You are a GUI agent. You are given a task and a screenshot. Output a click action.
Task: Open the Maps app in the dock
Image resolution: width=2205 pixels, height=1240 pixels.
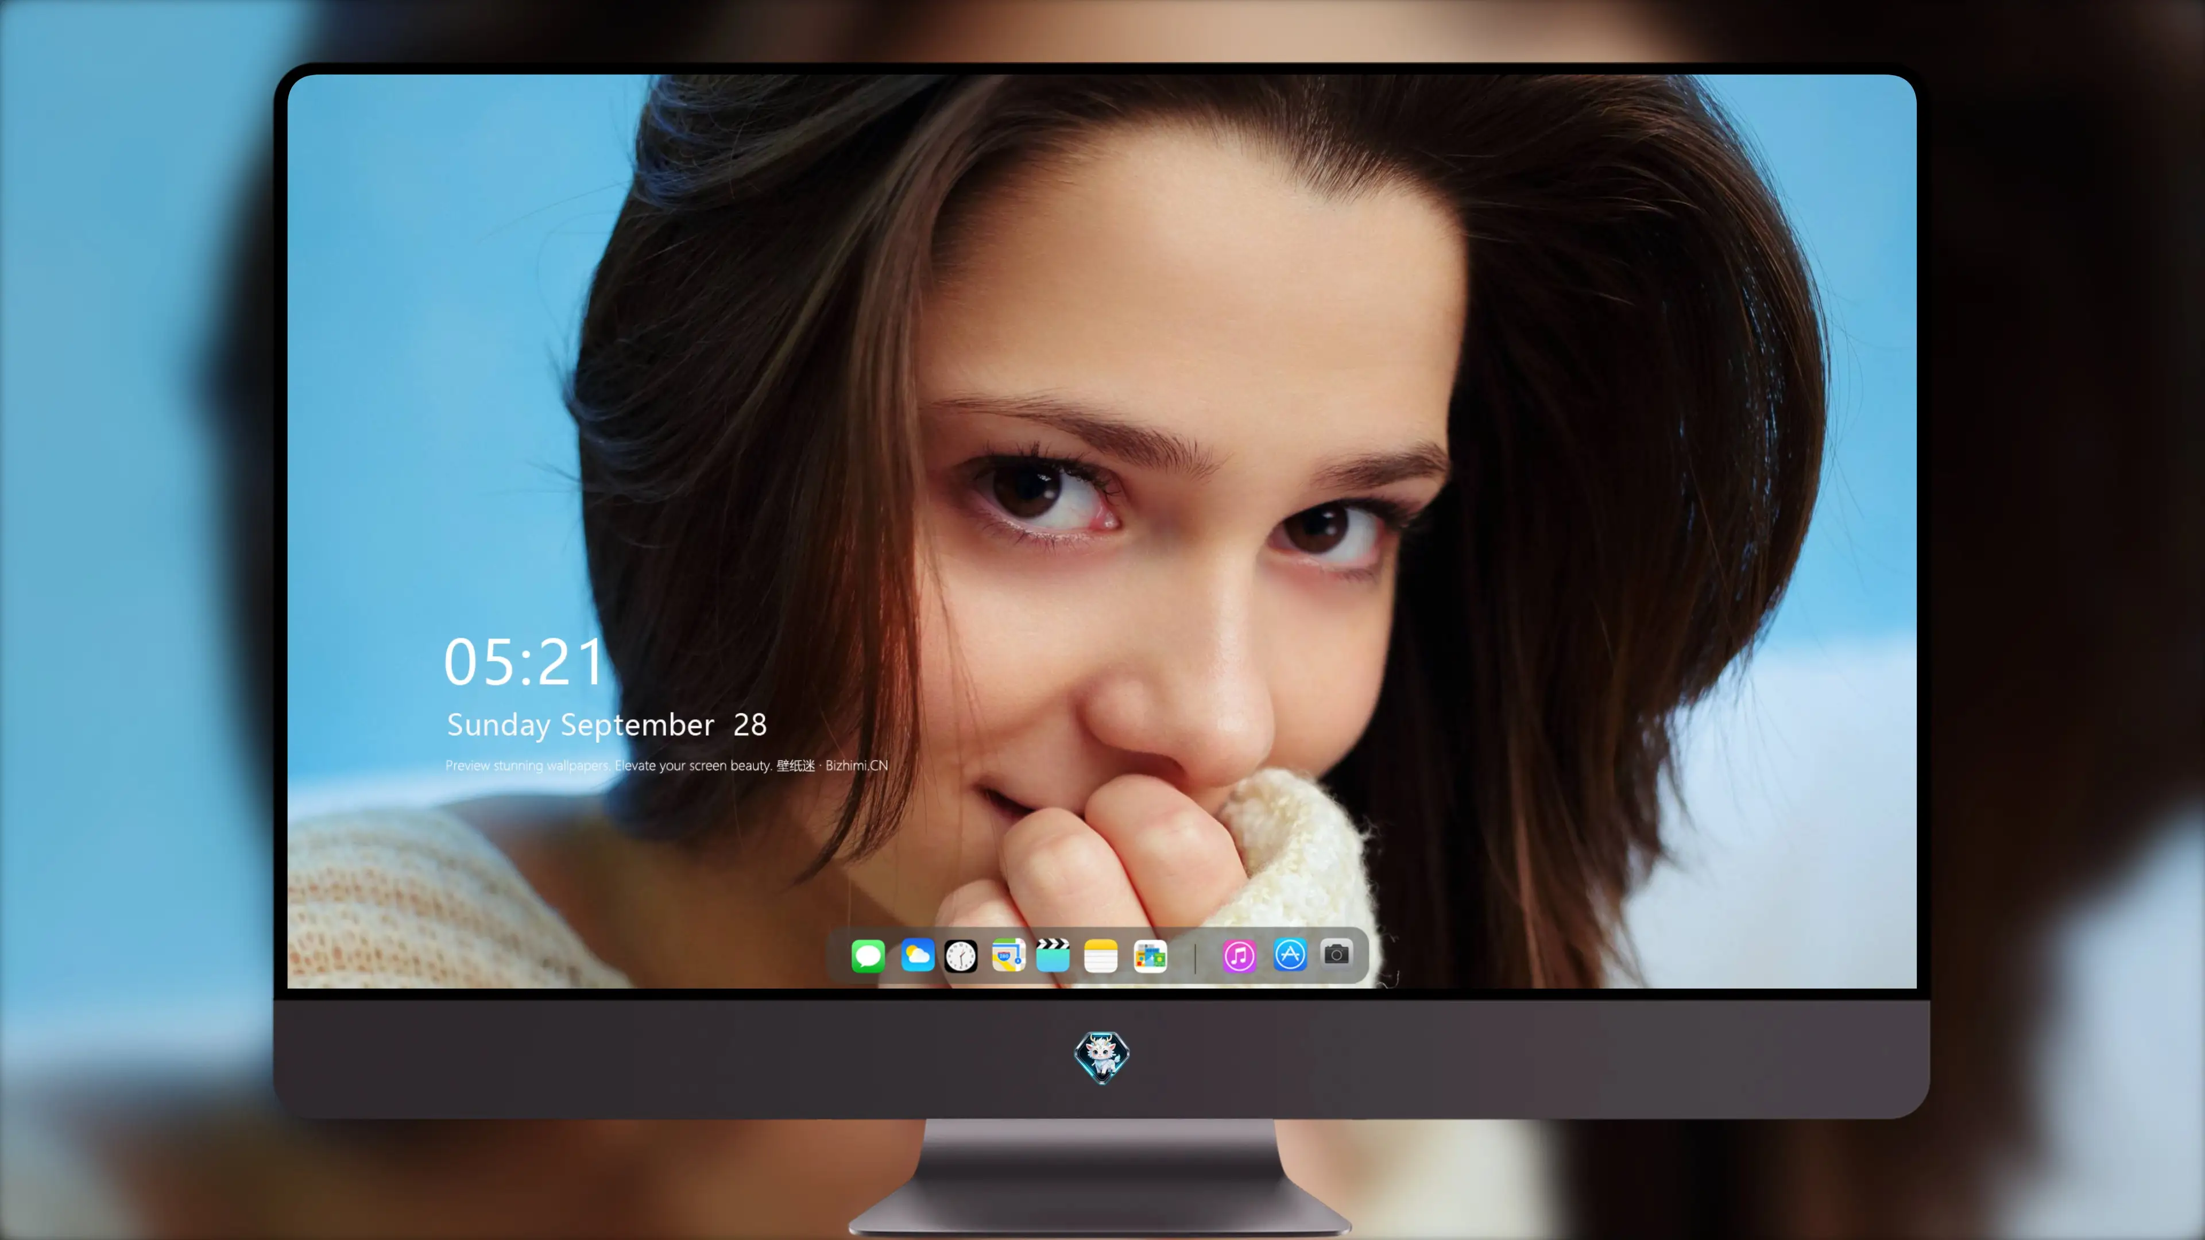1008,955
